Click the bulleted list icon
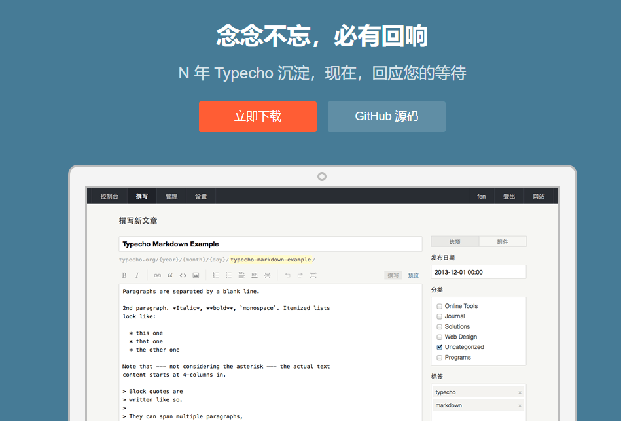 click(228, 275)
